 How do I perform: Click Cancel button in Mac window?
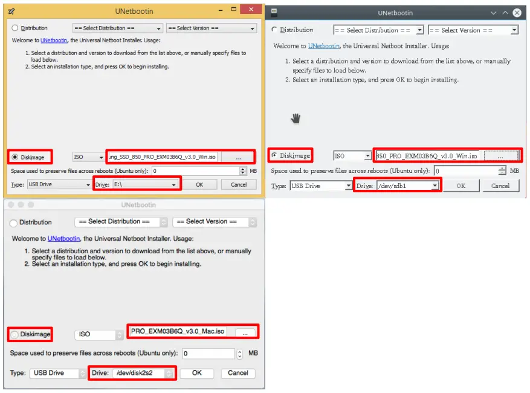coord(238,373)
